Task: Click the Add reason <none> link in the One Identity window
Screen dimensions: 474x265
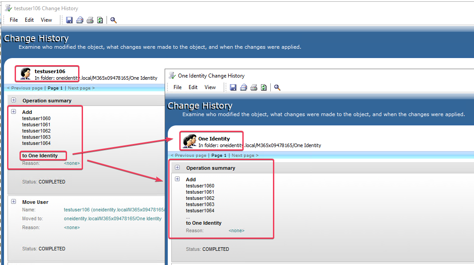Action: click(237, 230)
